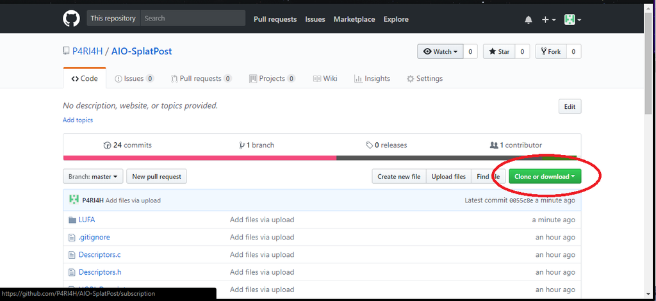Expand the Branch: master selector
This screenshot has width=656, height=301.
[93, 177]
